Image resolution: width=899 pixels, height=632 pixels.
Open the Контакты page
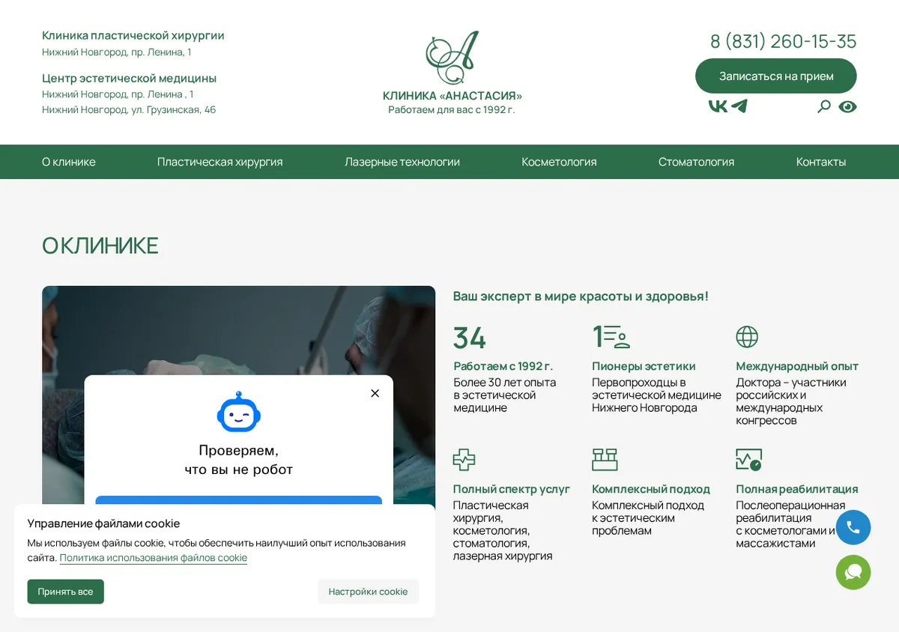point(821,162)
